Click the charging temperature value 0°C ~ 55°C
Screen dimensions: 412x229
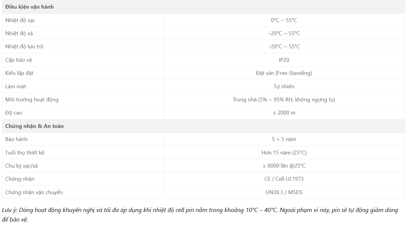pos(284,20)
